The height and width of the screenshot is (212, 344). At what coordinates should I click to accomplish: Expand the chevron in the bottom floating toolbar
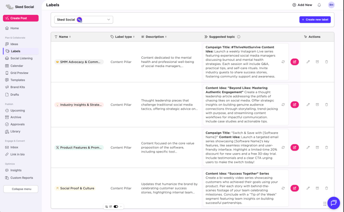[x=121, y=207]
